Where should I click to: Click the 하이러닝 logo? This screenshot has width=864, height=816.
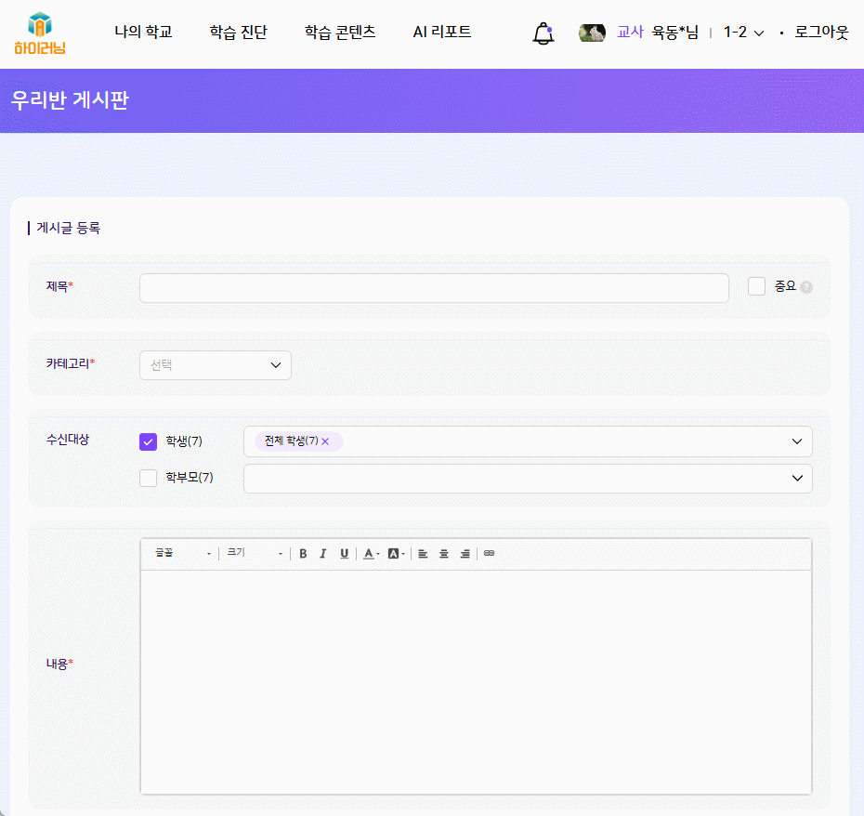pyautogui.click(x=40, y=33)
